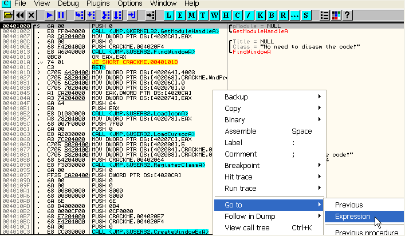This screenshot has width=405, height=236.
Task: Expand the Backup submenu
Action: click(269, 97)
